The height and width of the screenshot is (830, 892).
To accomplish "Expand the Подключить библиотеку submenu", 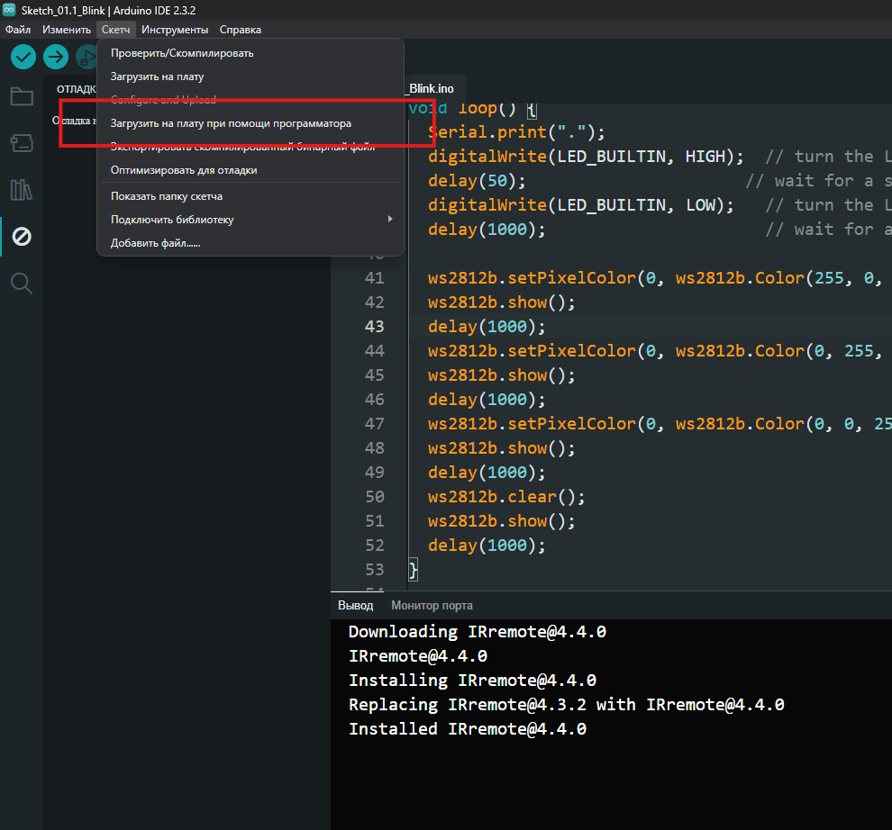I will coord(250,220).
